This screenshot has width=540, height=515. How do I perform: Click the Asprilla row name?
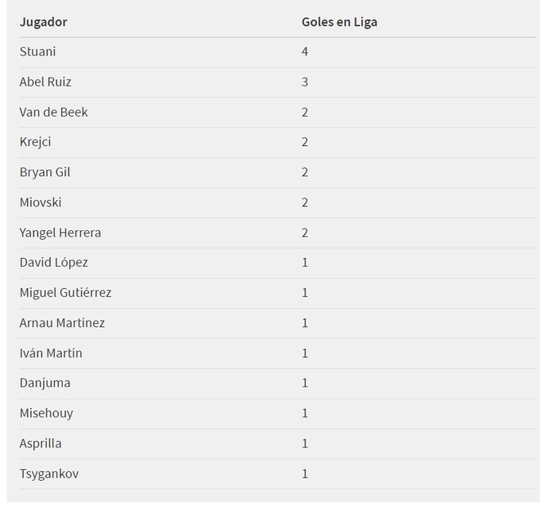click(x=40, y=443)
